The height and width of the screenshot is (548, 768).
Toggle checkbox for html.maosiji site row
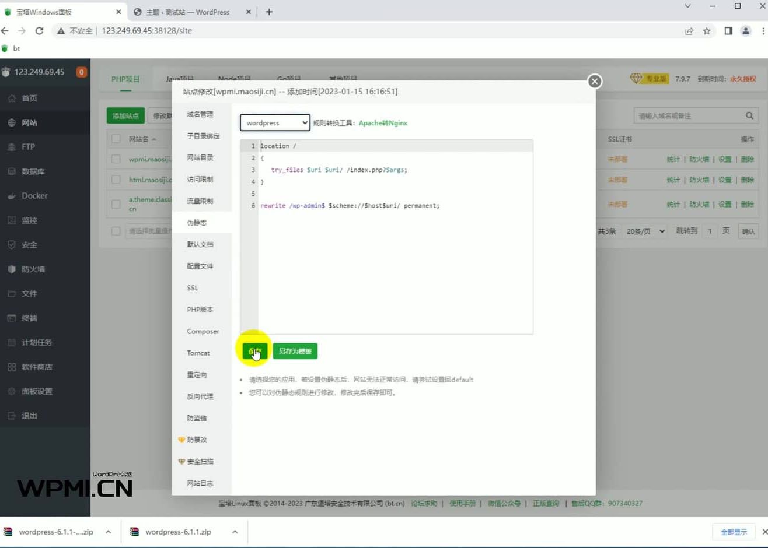116,180
